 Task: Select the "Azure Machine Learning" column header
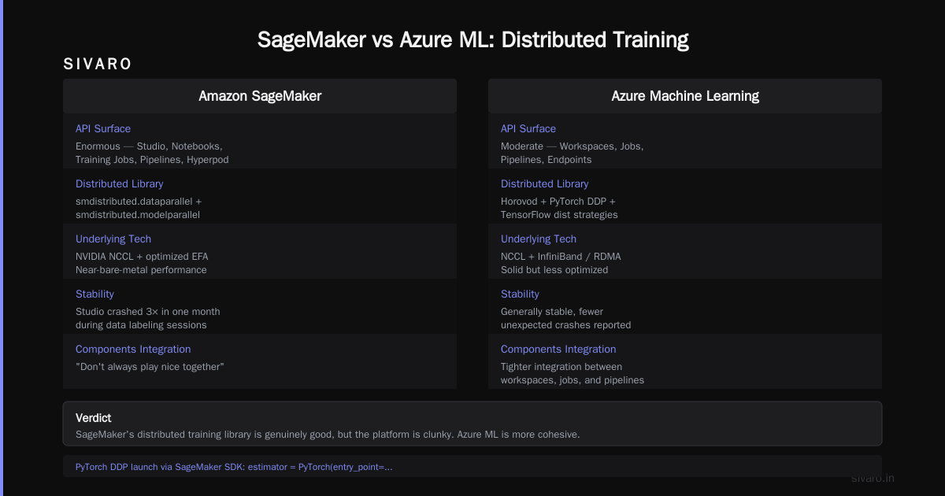click(x=685, y=96)
